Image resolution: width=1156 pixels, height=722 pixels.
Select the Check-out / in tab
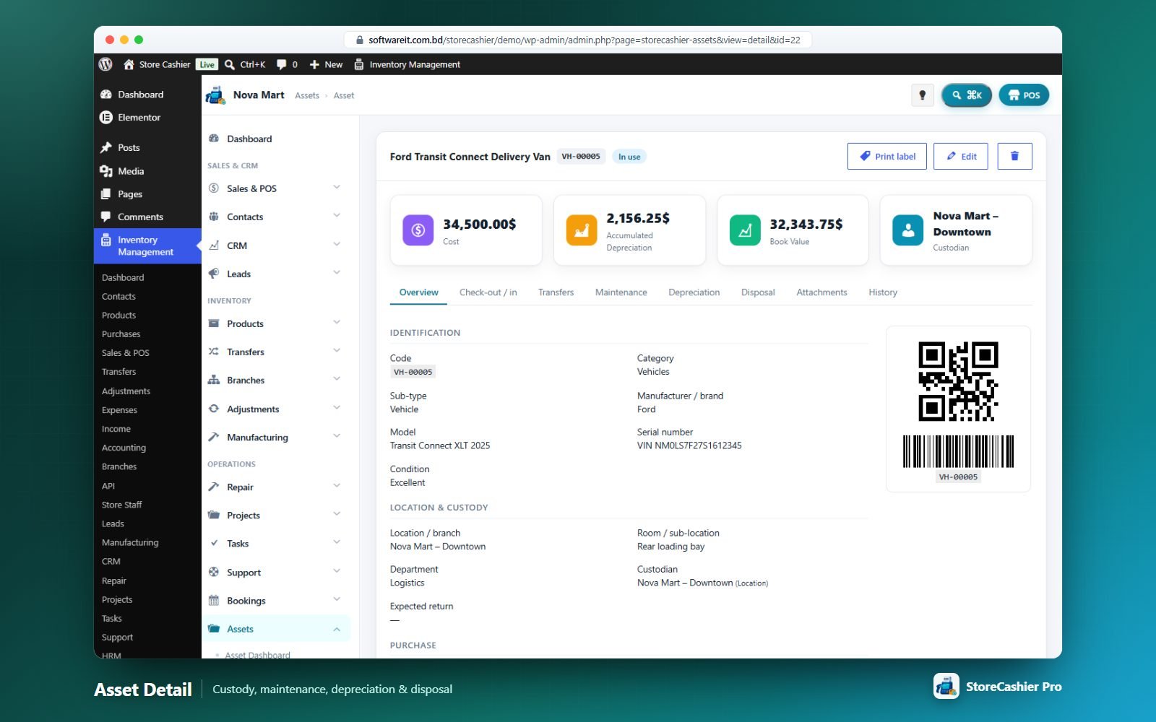[x=488, y=292]
